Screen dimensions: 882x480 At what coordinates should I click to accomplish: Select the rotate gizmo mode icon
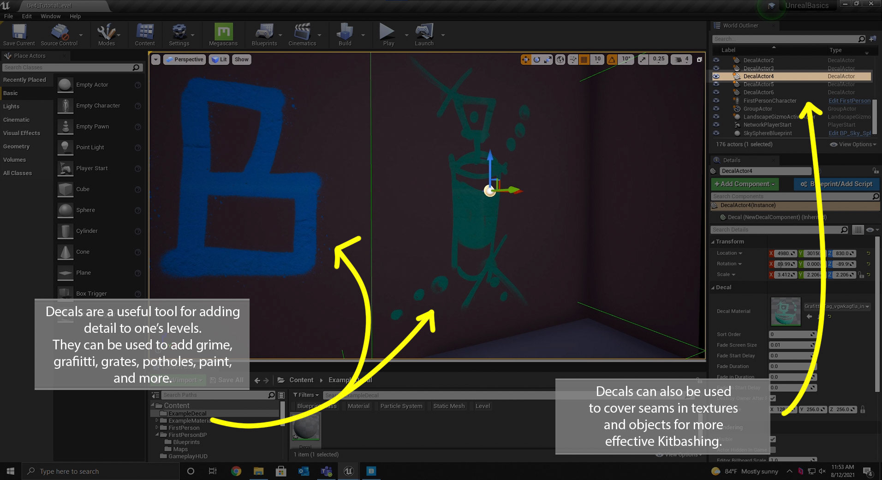pos(536,60)
